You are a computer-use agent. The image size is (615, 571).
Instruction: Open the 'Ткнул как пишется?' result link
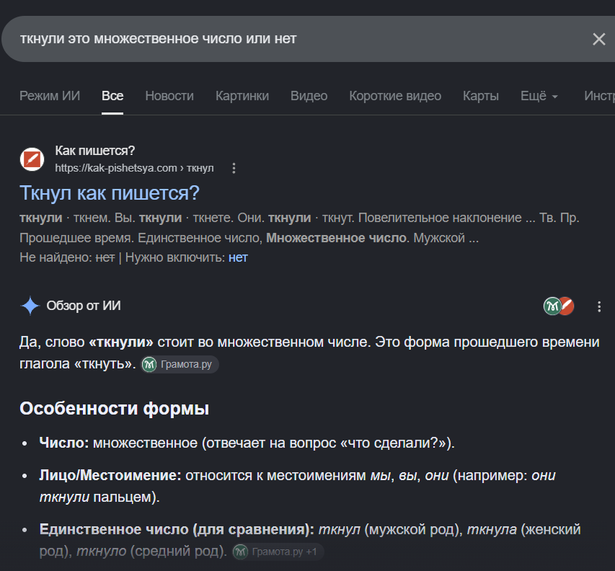point(110,193)
